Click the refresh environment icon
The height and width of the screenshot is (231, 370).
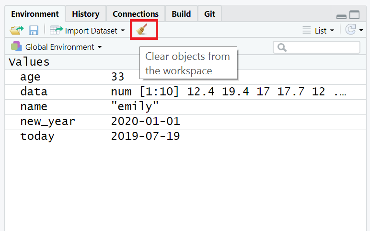(350, 30)
